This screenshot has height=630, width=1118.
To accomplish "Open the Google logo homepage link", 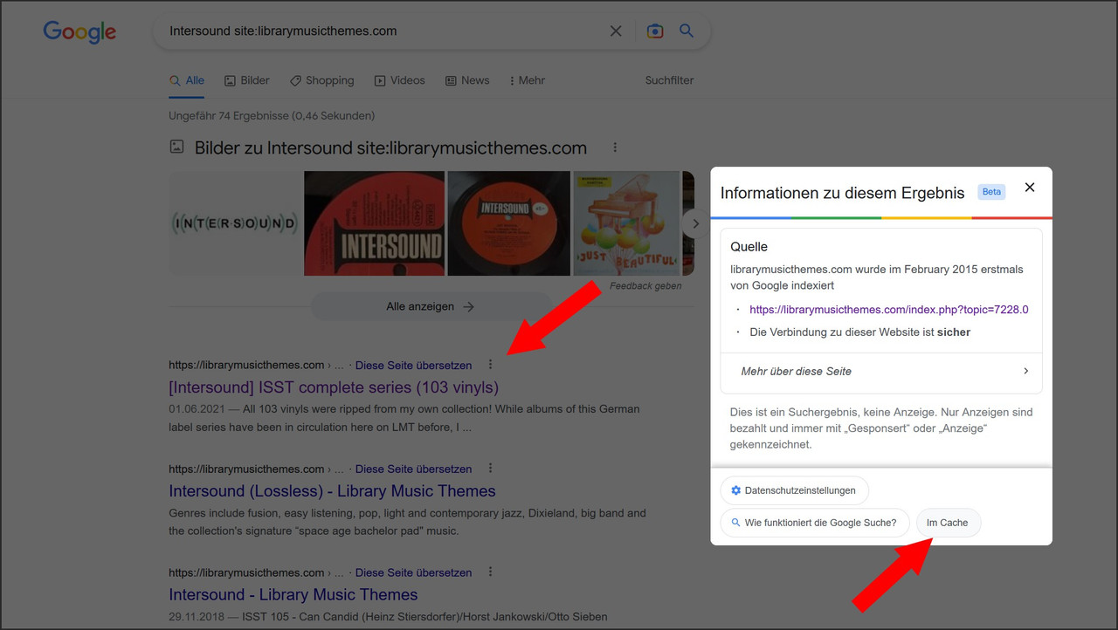I will (79, 32).
